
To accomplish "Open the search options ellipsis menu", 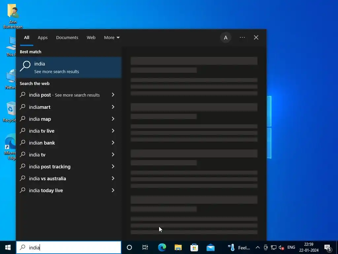I will (242, 38).
